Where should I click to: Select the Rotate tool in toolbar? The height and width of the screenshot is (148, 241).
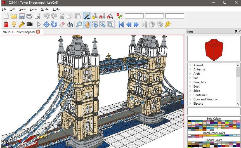(x=54, y=25)
